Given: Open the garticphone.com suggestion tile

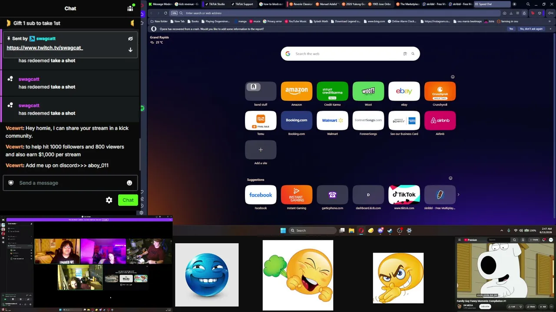Looking at the screenshot, I should tap(332, 195).
